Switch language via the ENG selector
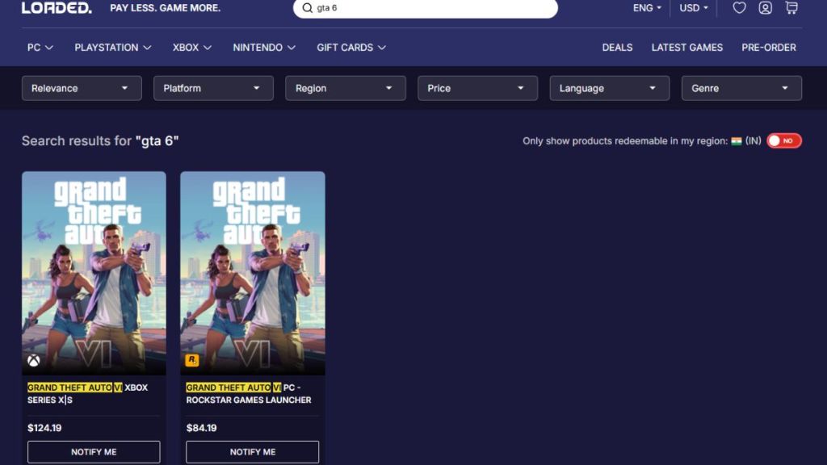Image resolution: width=827 pixels, height=465 pixels. [645, 8]
